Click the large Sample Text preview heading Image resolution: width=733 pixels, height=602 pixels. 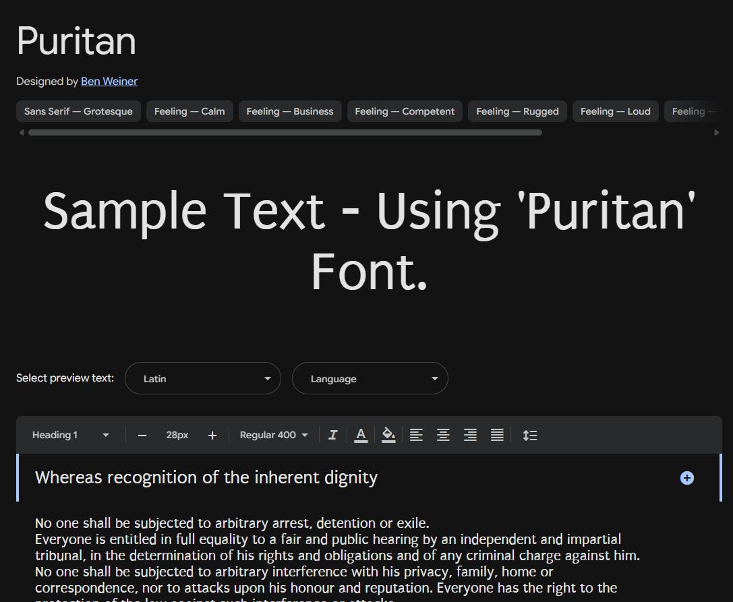tap(370, 241)
